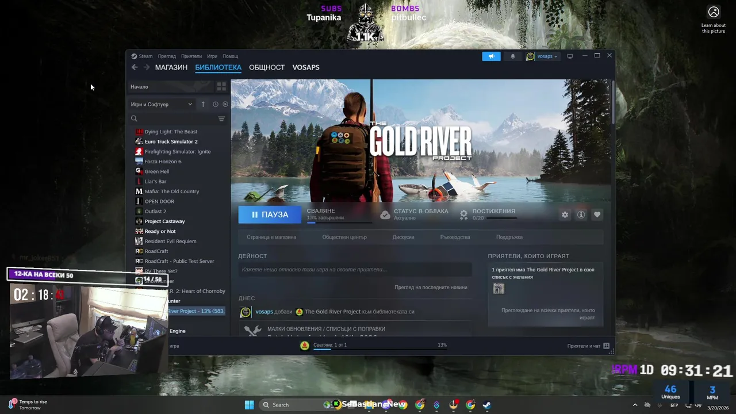Open the Дискусии link
The image size is (736, 414).
403,237
